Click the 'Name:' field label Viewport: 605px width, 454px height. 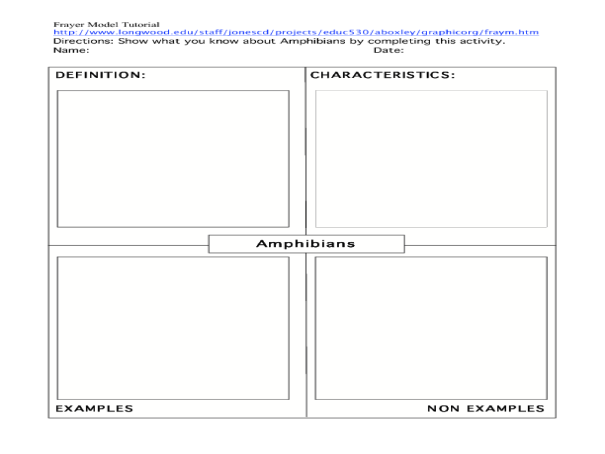(71, 50)
